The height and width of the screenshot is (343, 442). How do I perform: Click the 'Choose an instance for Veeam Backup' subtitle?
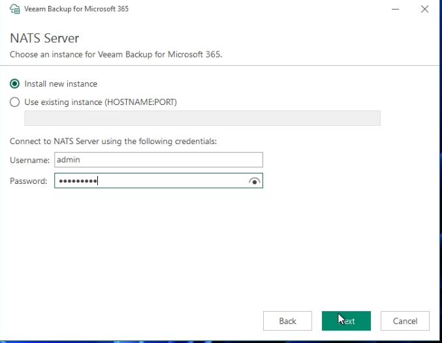(116, 54)
